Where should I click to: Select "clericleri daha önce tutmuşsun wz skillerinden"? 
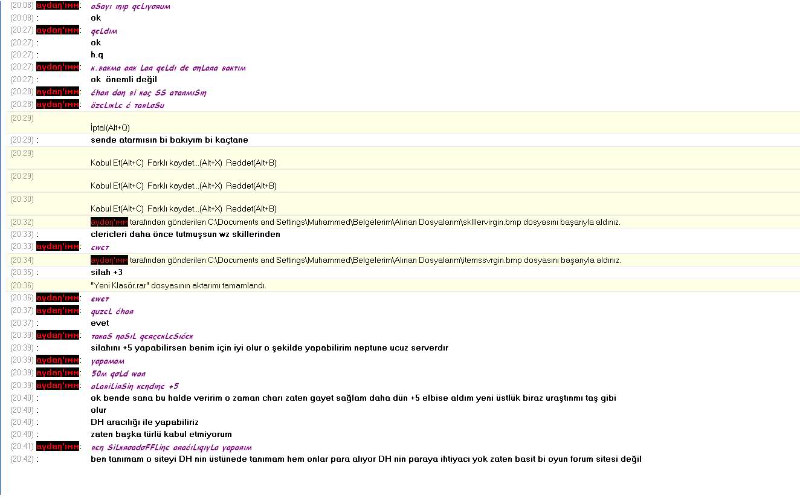point(185,234)
